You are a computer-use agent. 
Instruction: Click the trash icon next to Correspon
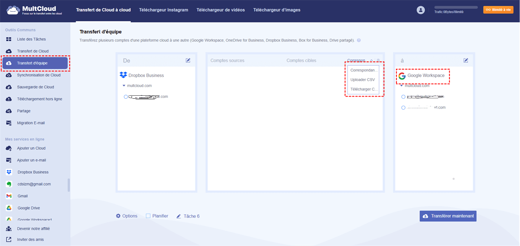[x=378, y=61]
